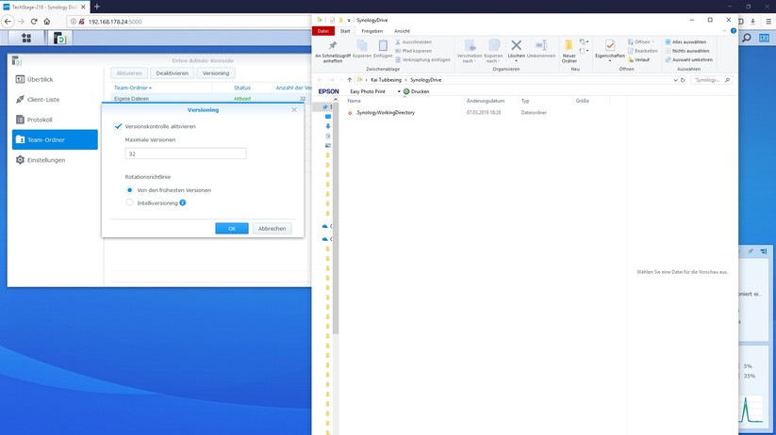Switch to the Freigeben ribbon tab

pos(371,31)
